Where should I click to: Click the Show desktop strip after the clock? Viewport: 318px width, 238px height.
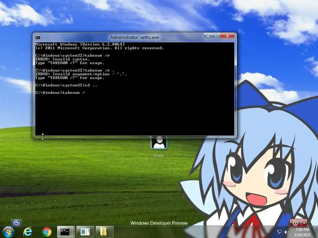tap(316, 232)
